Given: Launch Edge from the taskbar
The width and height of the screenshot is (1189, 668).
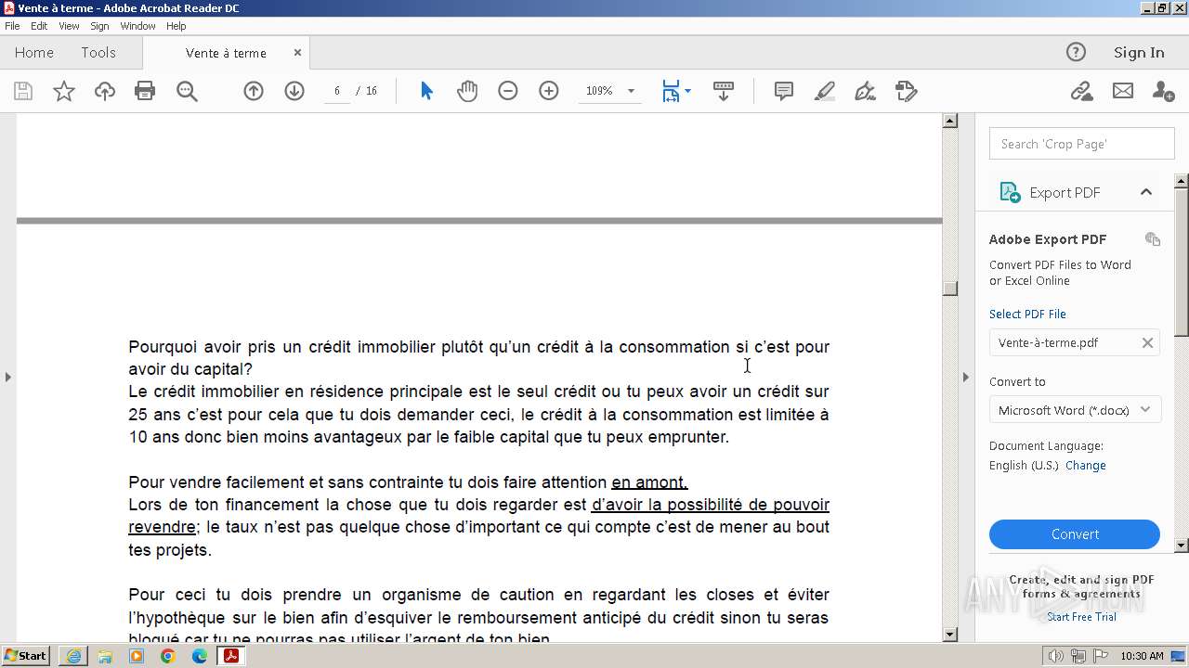Looking at the screenshot, I should (200, 656).
